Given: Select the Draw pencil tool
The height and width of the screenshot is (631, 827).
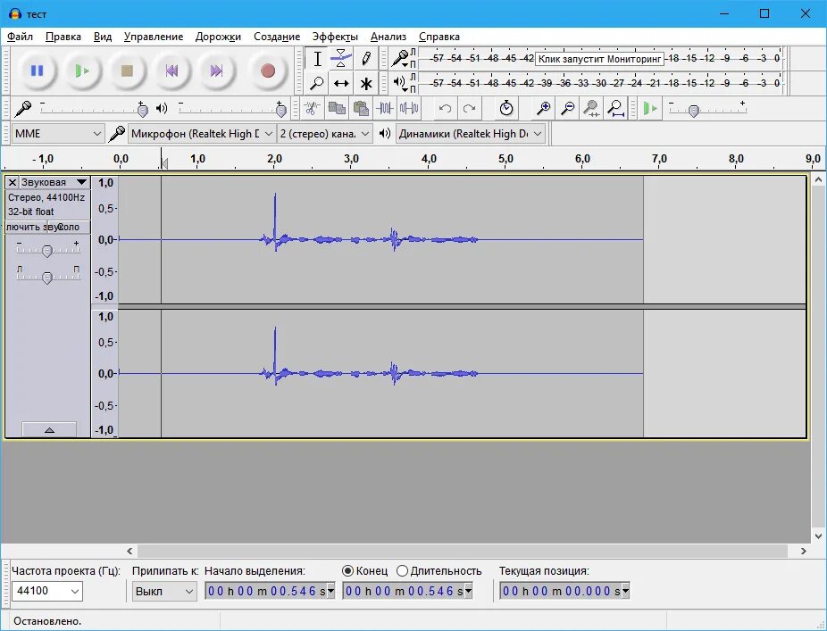Looking at the screenshot, I should pyautogui.click(x=366, y=59).
